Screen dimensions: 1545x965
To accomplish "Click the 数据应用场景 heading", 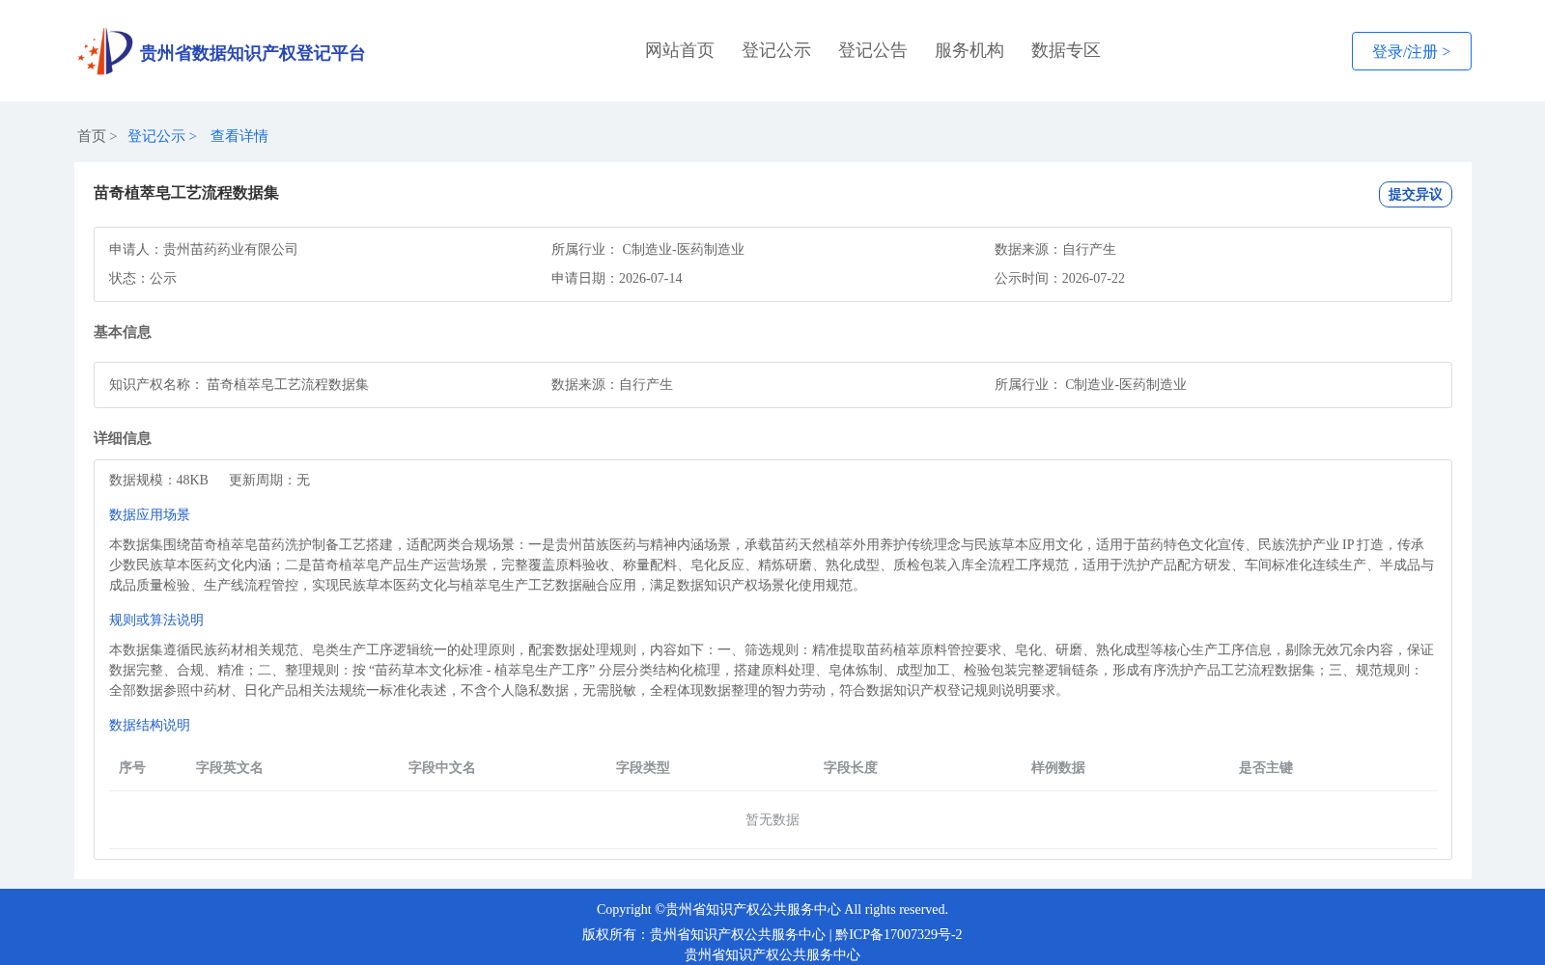I will [150, 514].
